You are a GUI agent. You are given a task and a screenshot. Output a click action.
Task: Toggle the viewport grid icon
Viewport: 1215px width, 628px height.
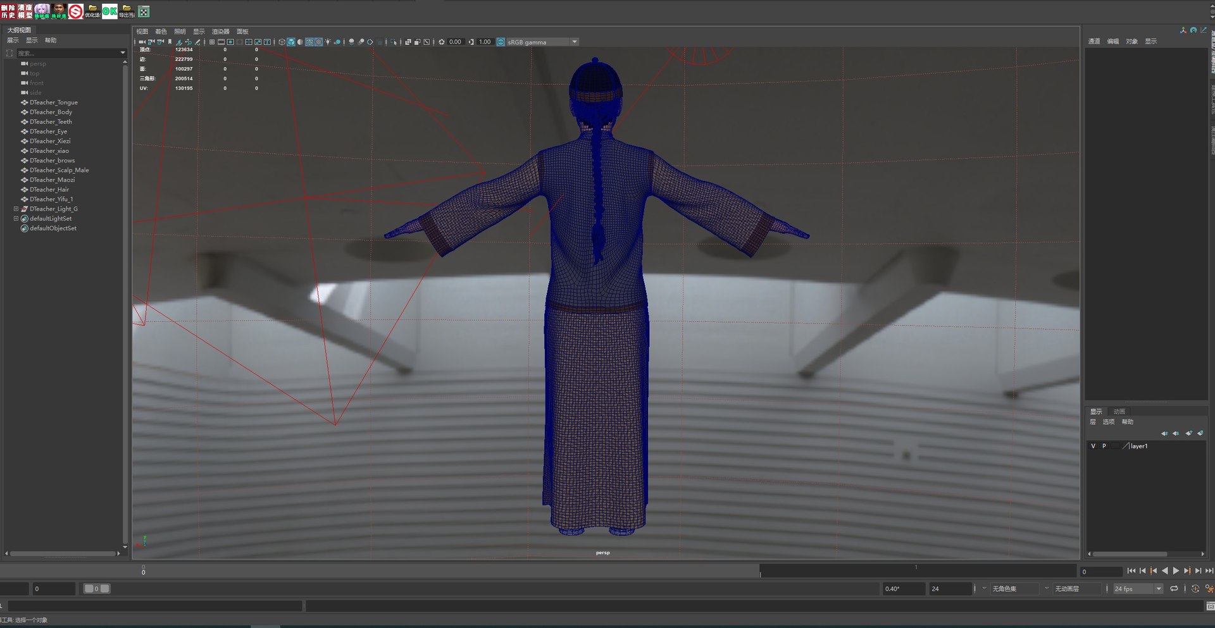point(212,42)
